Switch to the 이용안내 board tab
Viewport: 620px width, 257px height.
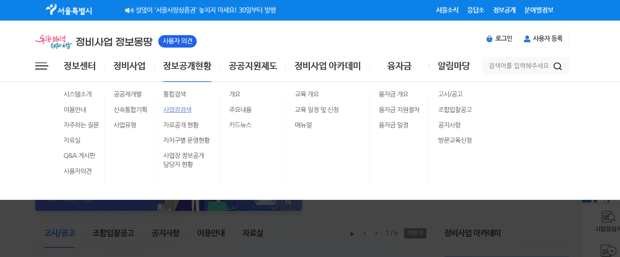point(211,233)
